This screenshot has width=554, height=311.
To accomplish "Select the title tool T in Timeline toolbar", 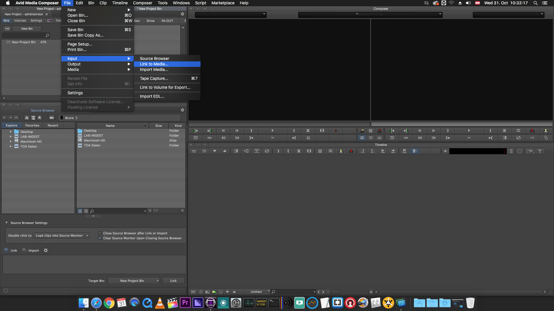I will [x=540, y=151].
